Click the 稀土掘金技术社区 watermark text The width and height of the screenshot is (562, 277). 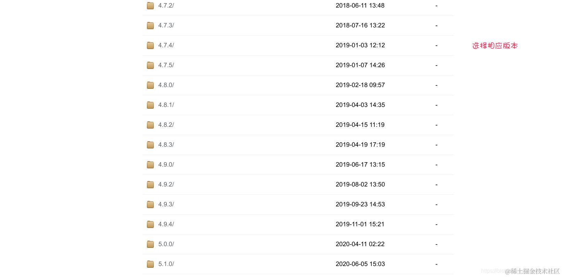pyautogui.click(x=535, y=271)
